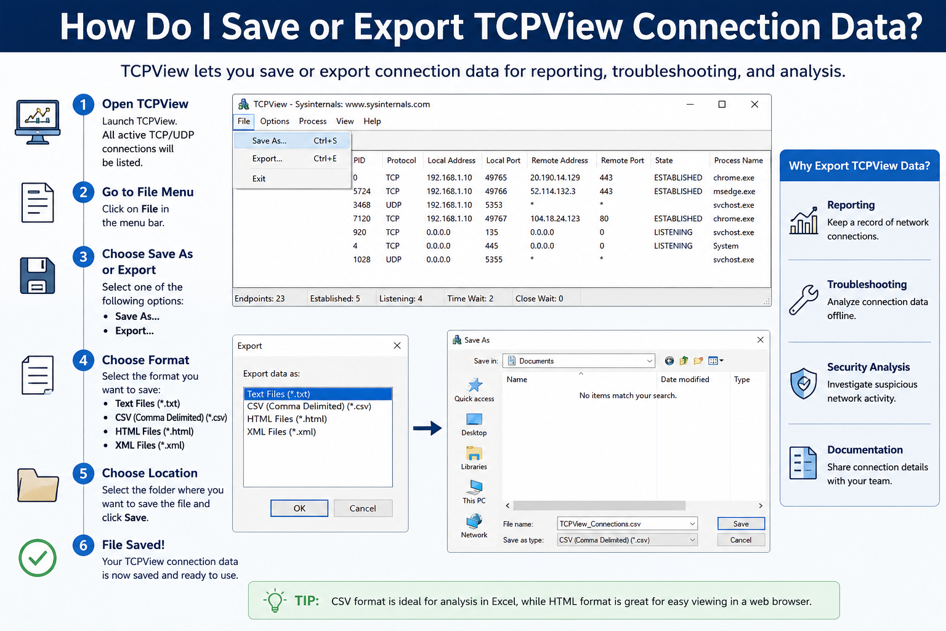Click Save in the Save As dialog
Image resolution: width=946 pixels, height=631 pixels.
[x=741, y=524]
